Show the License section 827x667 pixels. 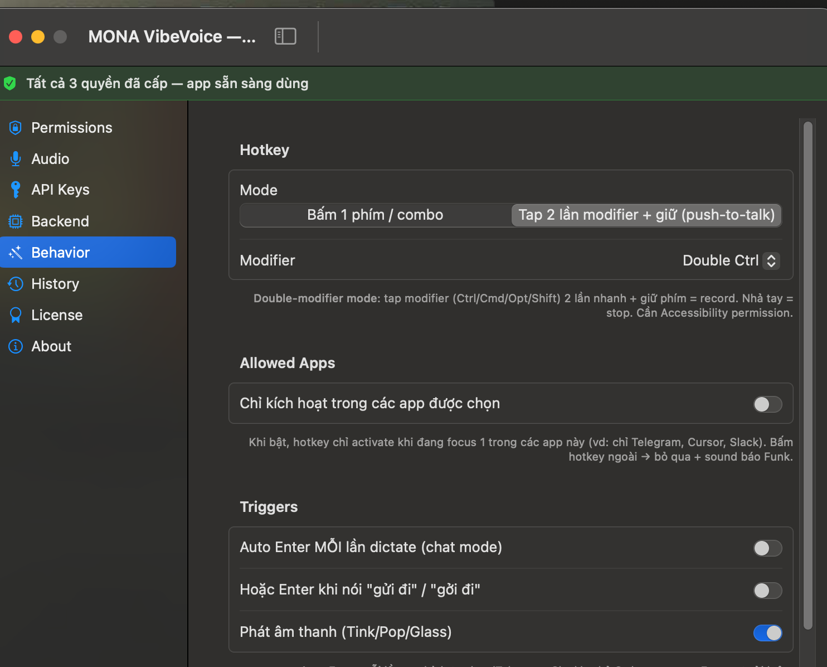88,315
